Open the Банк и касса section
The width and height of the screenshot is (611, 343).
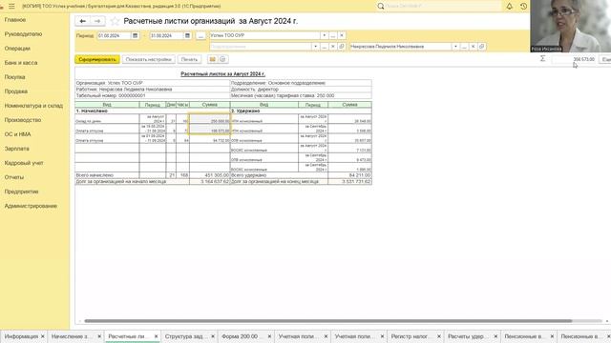pyautogui.click(x=21, y=63)
